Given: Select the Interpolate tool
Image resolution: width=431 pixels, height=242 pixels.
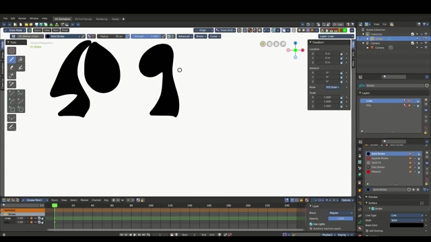Looking at the screenshot, I should point(11,118).
